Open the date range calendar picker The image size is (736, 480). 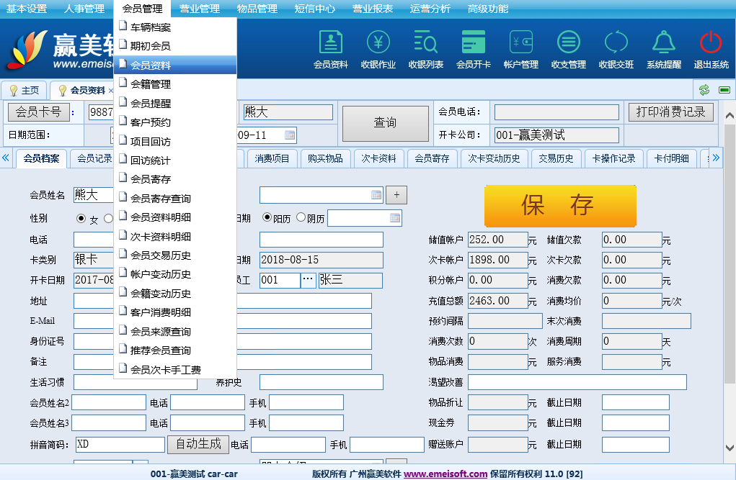[x=290, y=135]
